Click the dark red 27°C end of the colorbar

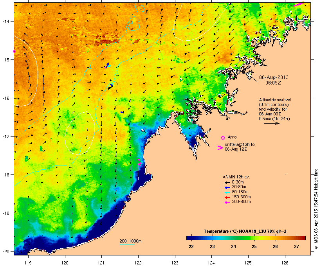[303, 238]
